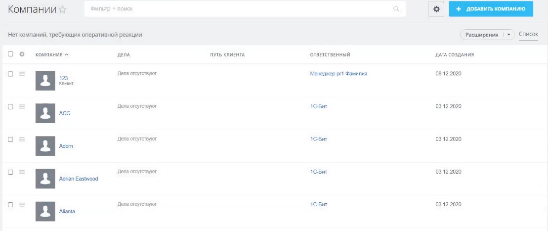Click the Ответственный column header
Image resolution: width=548 pixels, height=231 pixels.
tap(330, 54)
